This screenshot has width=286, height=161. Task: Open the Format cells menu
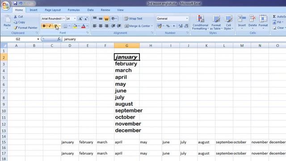263,22
